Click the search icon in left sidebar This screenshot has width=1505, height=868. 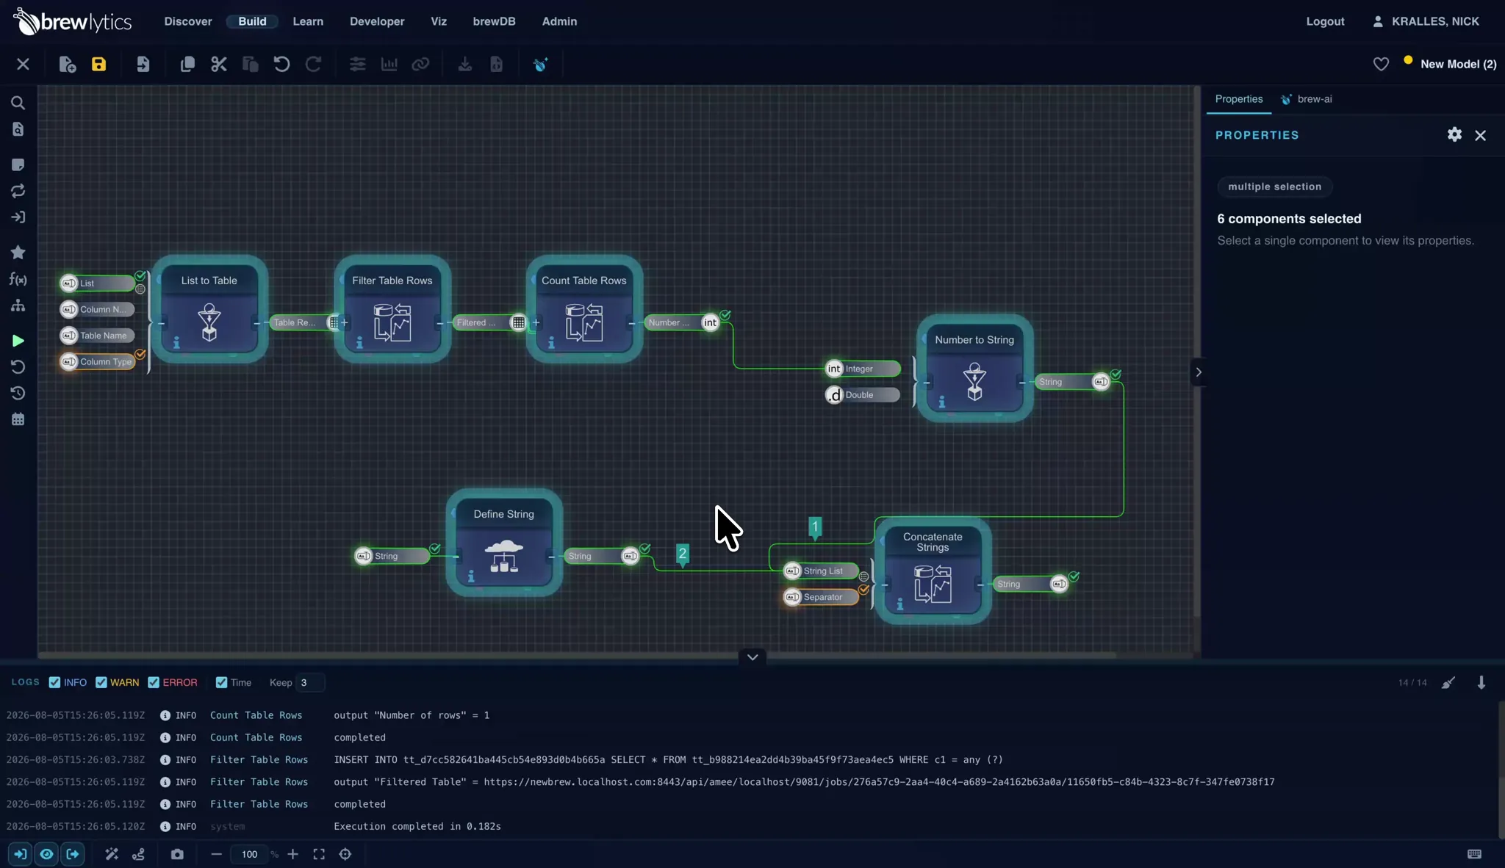pyautogui.click(x=18, y=103)
